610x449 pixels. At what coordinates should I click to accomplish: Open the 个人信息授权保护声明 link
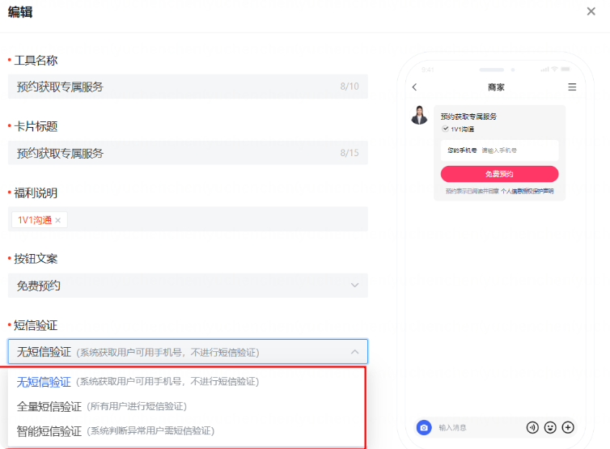tap(527, 191)
